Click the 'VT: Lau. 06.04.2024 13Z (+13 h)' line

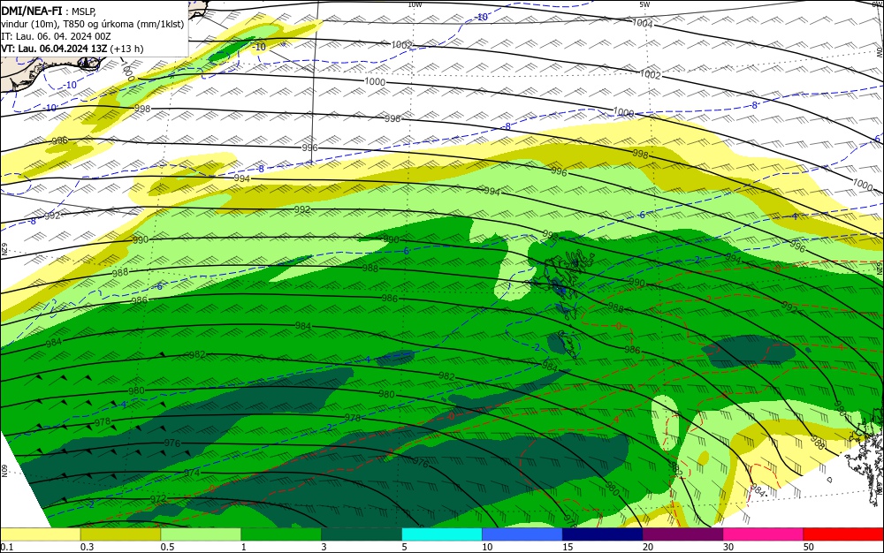pyautogui.click(x=72, y=49)
